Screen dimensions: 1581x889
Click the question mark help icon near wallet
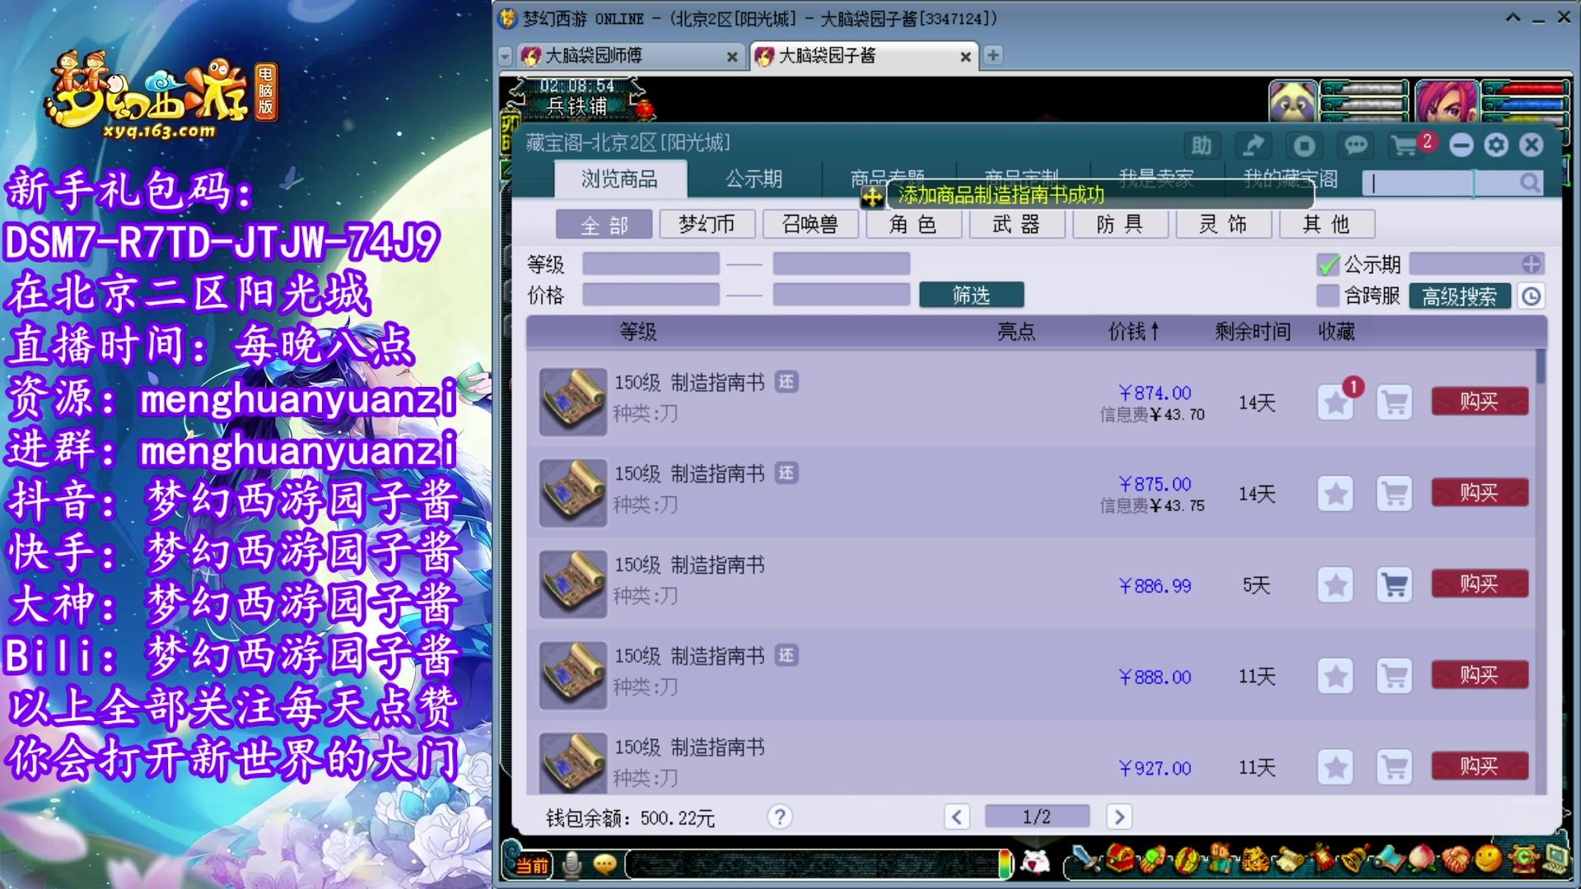779,817
